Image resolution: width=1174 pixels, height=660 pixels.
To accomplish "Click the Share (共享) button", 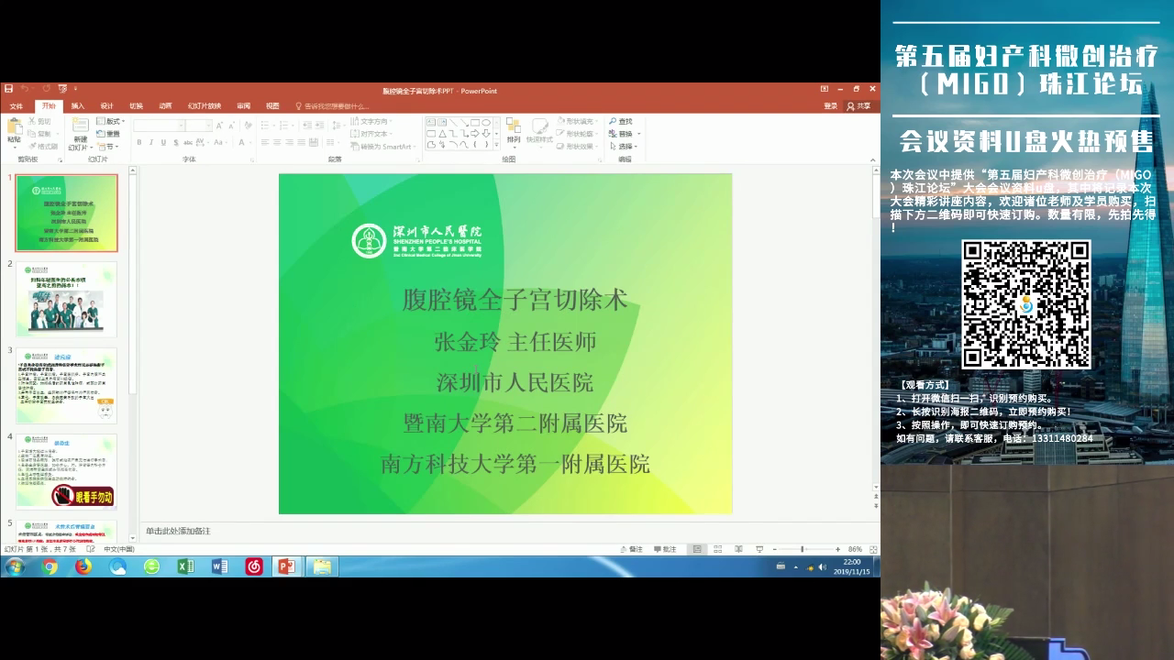I will [x=859, y=106].
